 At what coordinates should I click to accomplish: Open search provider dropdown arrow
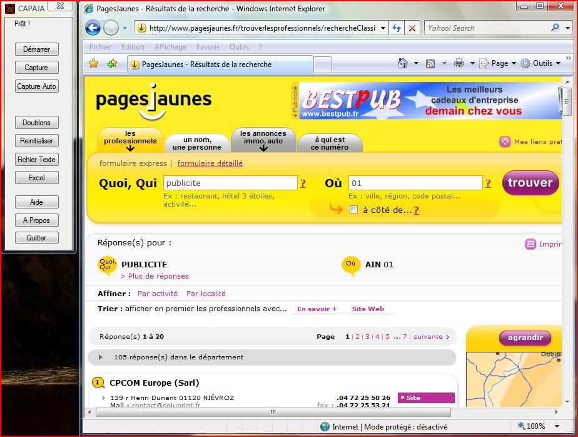click(x=568, y=28)
